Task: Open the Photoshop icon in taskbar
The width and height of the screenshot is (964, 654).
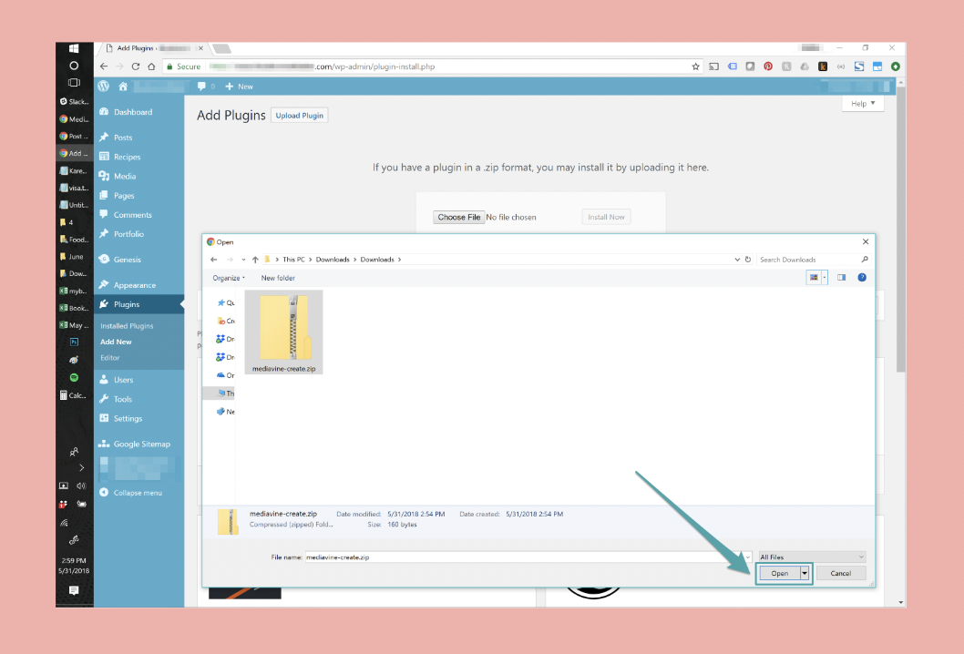Action: tap(74, 342)
